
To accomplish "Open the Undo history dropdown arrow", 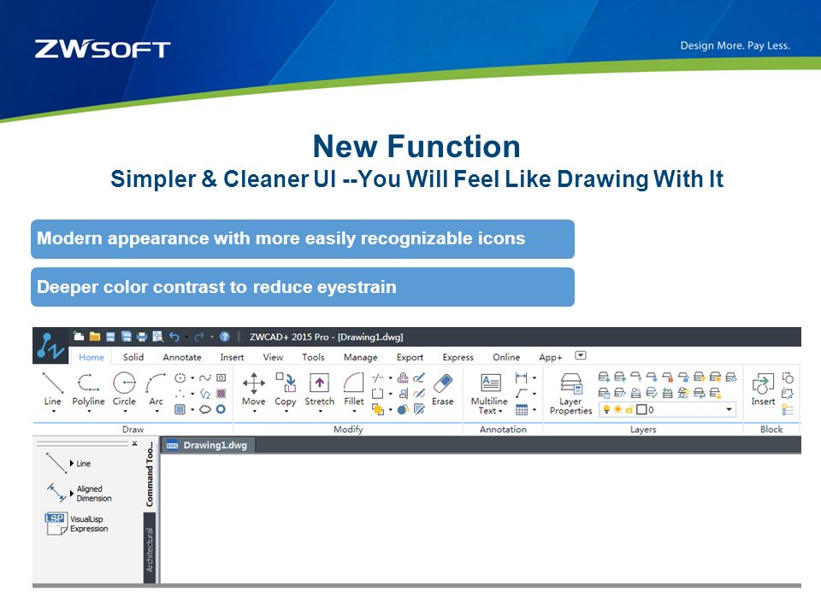I will [x=186, y=337].
